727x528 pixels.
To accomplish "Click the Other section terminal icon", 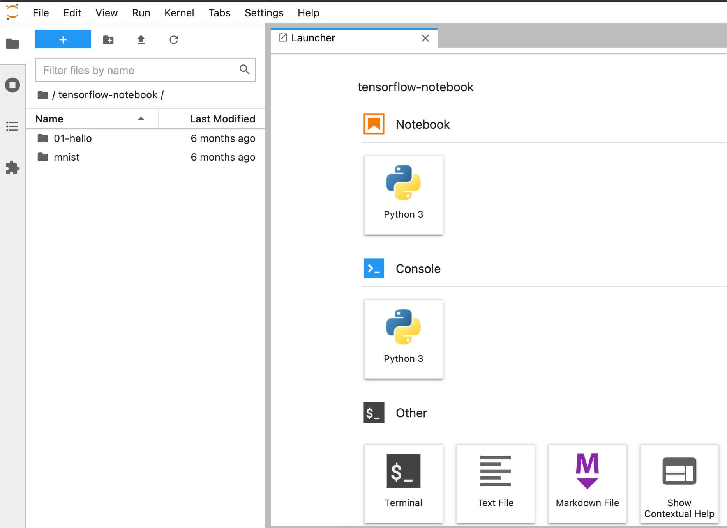I will [x=374, y=413].
